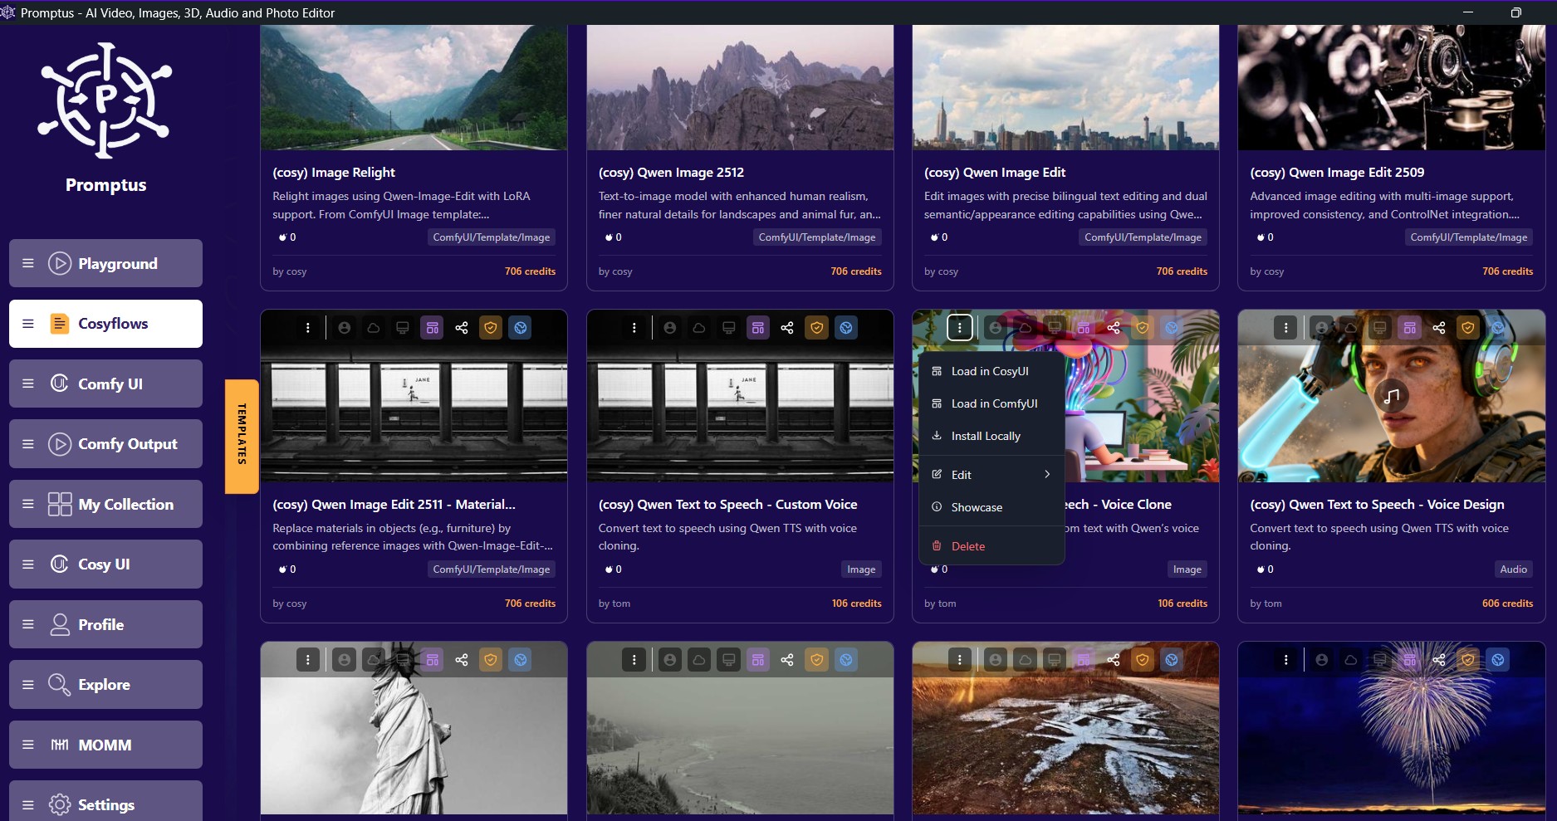The image size is (1557, 821).
Task: Click the share icon on Statue of Liberty card
Action: coord(462,660)
